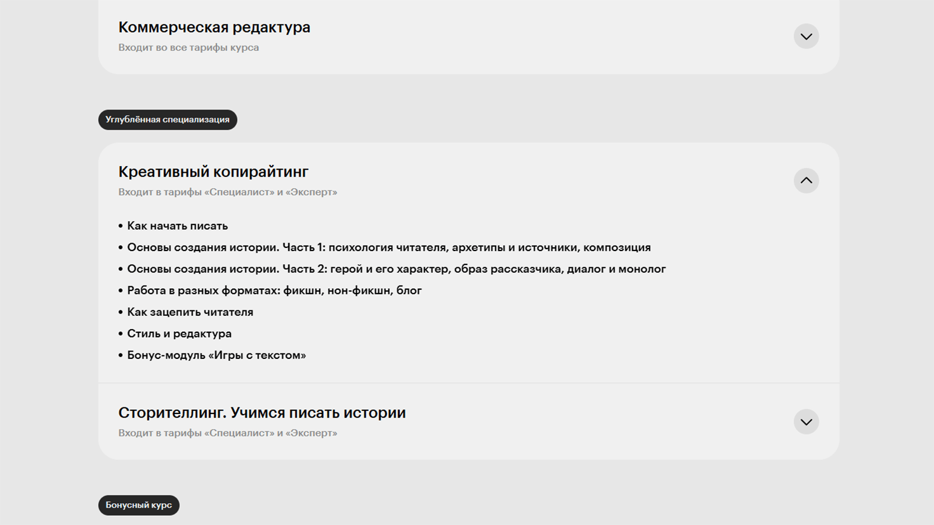This screenshot has width=934, height=525.
Task: Click Основы создания истории Часть 2 item
Action: click(x=396, y=269)
